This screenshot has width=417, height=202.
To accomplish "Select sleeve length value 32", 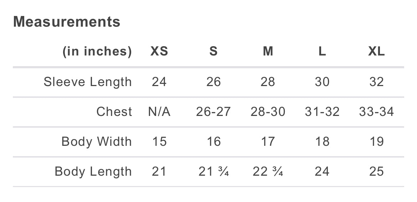I will (376, 82).
